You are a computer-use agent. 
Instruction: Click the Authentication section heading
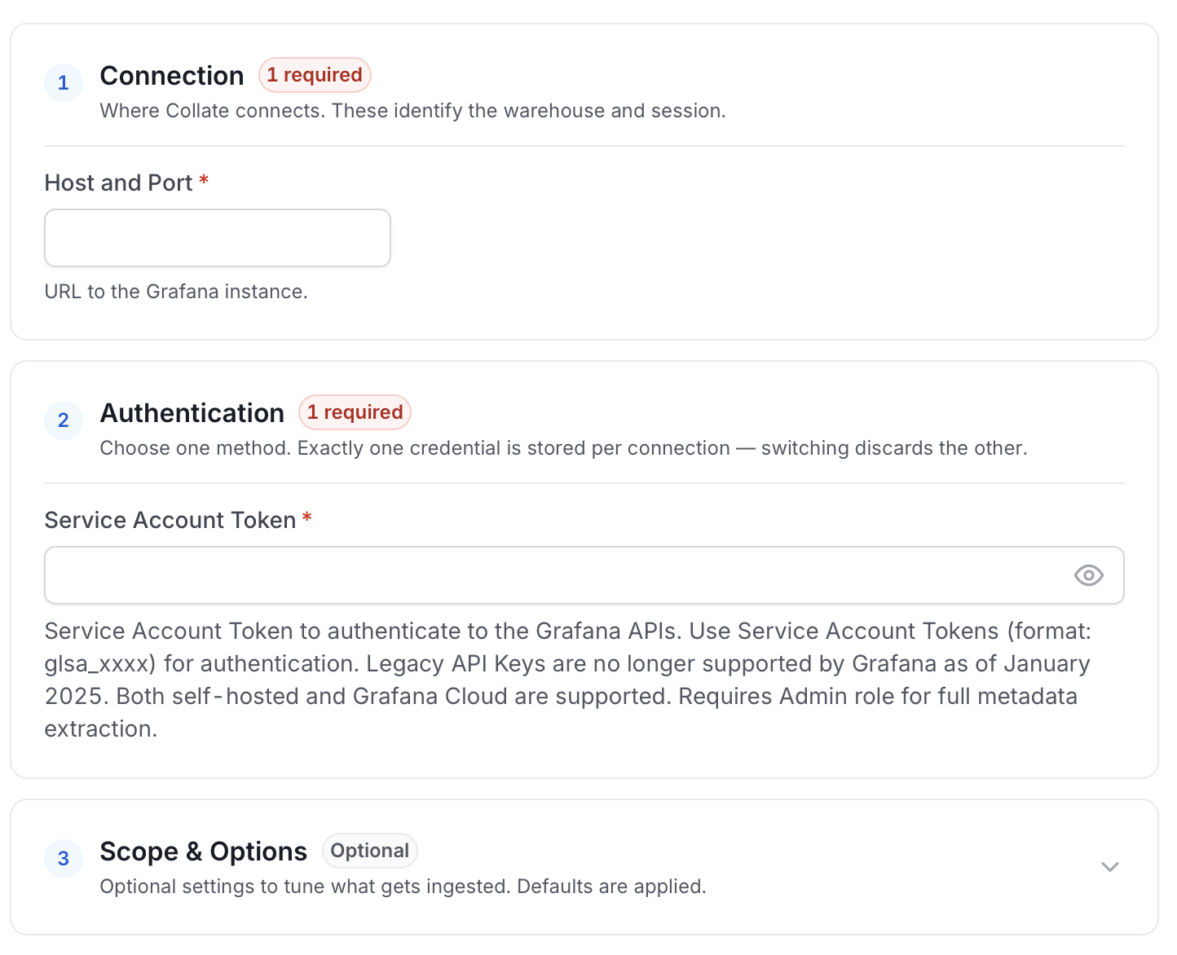click(192, 413)
